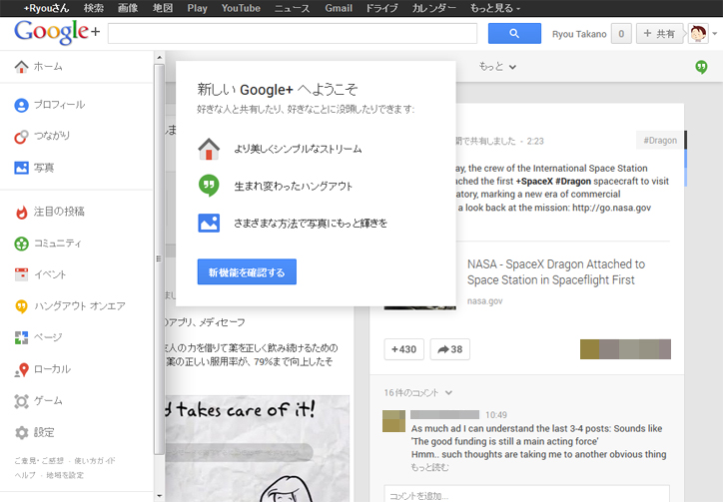Open ドライブ in the top bar
Screen dimensions: 723x502
coord(381,8)
